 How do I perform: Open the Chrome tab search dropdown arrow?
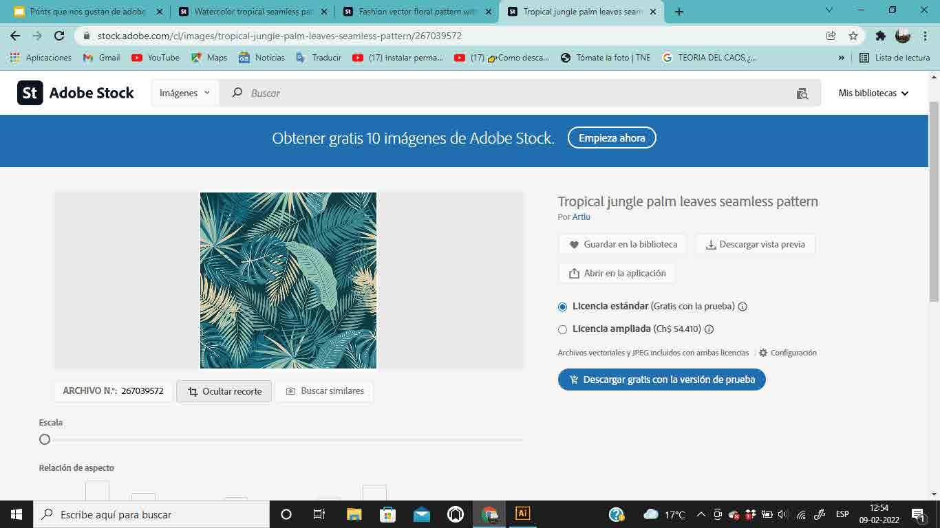829,10
